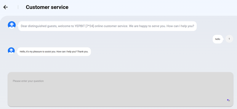Screen dimensions: 237x109
Task: Click the agent avatar beside the pleasure to assist reply
Action: click(x=11, y=51)
